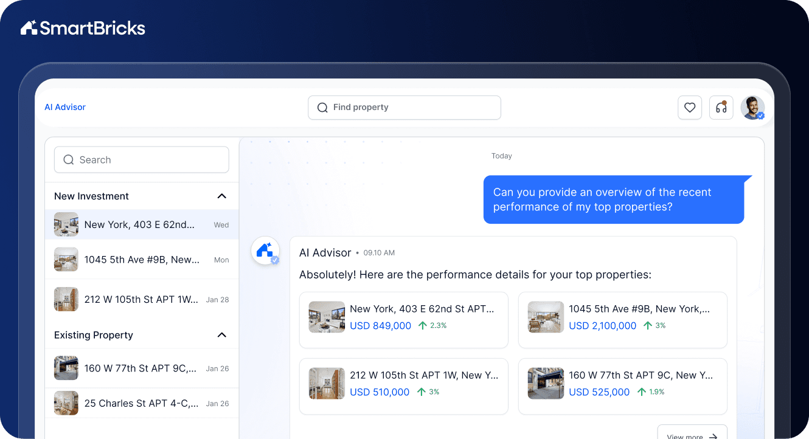This screenshot has height=439, width=809.
Task: Open customer support via headset icon
Action: [x=721, y=107]
